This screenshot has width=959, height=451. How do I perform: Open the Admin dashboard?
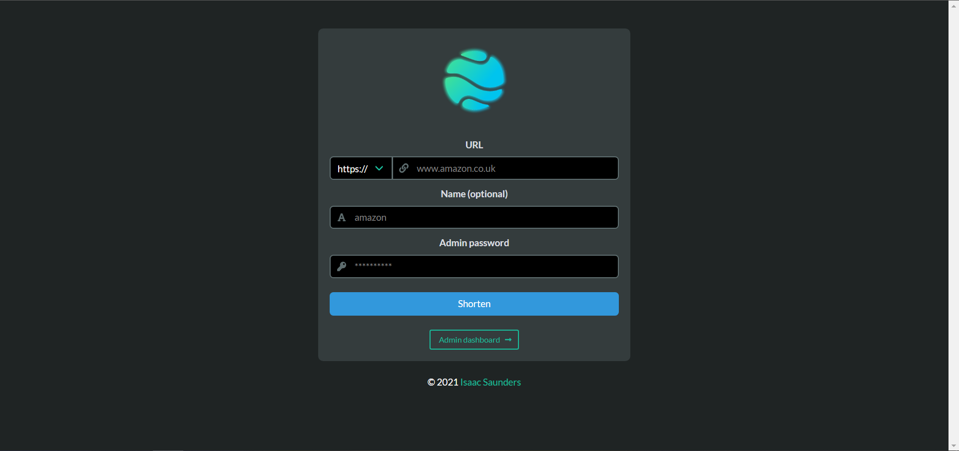pyautogui.click(x=470, y=340)
